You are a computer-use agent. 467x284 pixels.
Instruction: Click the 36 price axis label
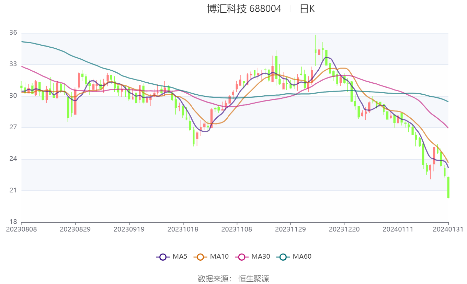click(x=13, y=33)
